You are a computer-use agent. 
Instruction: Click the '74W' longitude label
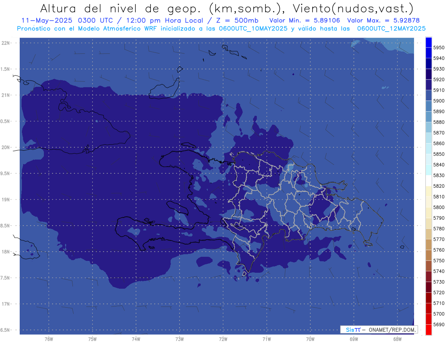coord(136,339)
